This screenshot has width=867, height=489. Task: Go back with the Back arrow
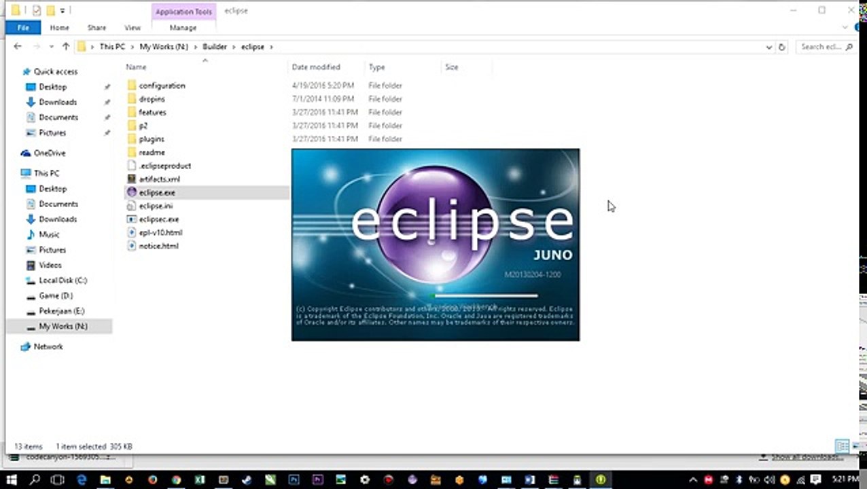tap(18, 47)
